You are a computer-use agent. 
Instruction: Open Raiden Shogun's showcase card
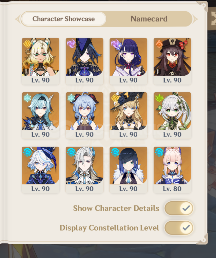tap(129, 61)
